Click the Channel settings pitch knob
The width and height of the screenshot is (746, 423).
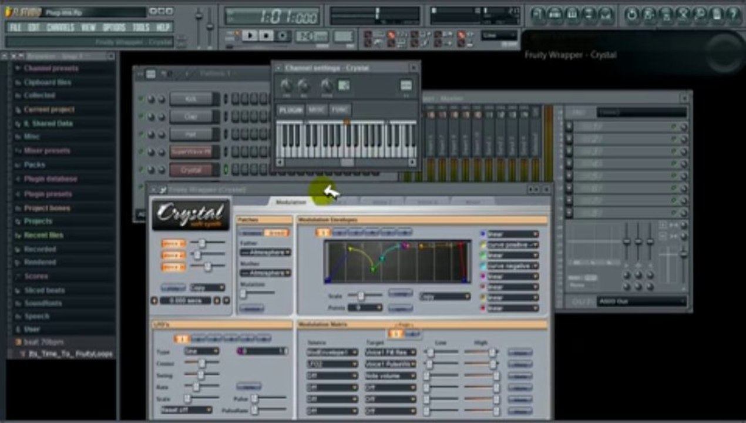pos(327,85)
